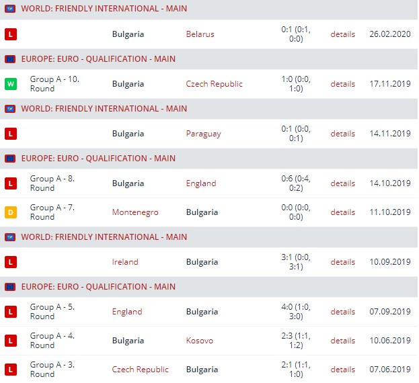Click the date 07.09.2019 for England–Bulgaria

(x=390, y=312)
